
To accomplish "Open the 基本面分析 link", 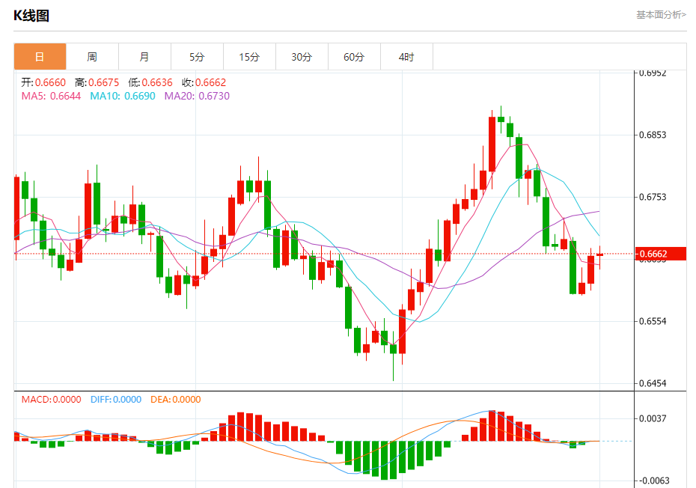I will 661,14.
